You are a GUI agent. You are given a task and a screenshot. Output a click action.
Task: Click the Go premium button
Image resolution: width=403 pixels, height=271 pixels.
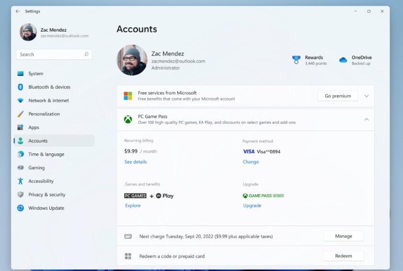338,96
